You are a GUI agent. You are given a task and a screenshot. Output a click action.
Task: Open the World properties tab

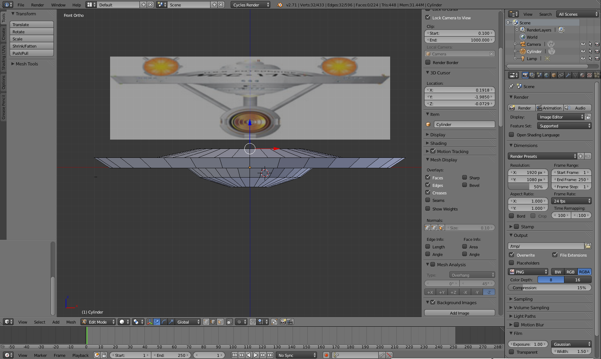[x=546, y=75]
